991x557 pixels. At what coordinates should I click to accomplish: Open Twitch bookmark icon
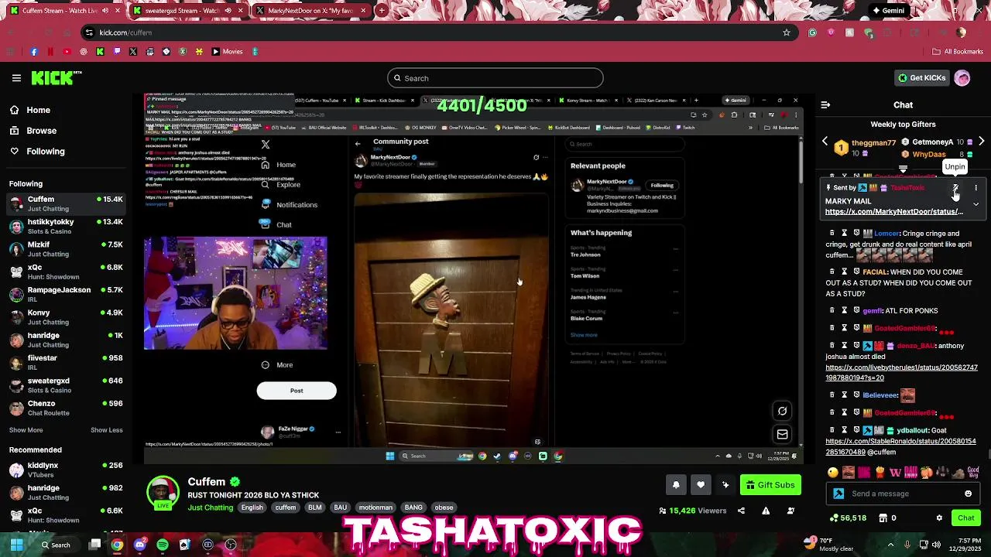coord(117,52)
